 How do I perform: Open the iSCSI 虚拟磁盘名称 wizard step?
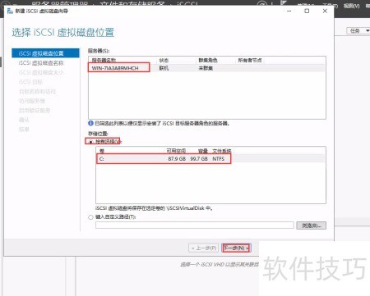[x=41, y=63]
